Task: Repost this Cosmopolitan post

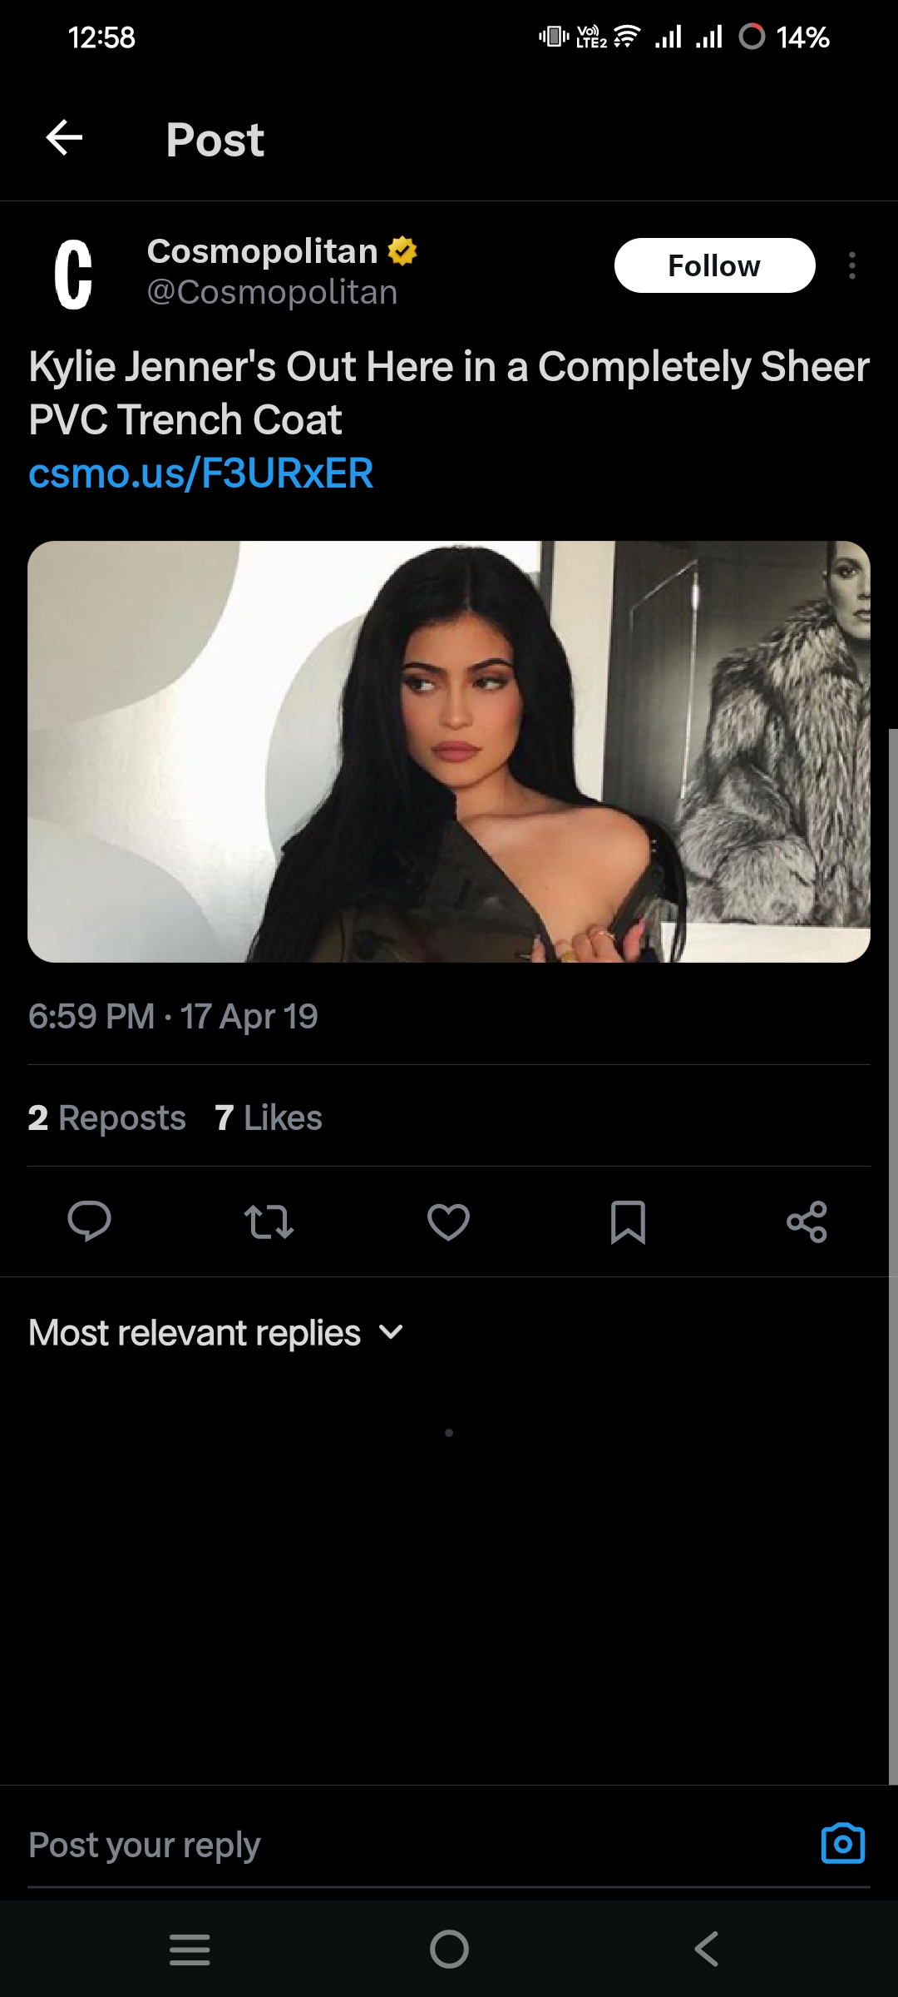Action: [x=269, y=1221]
